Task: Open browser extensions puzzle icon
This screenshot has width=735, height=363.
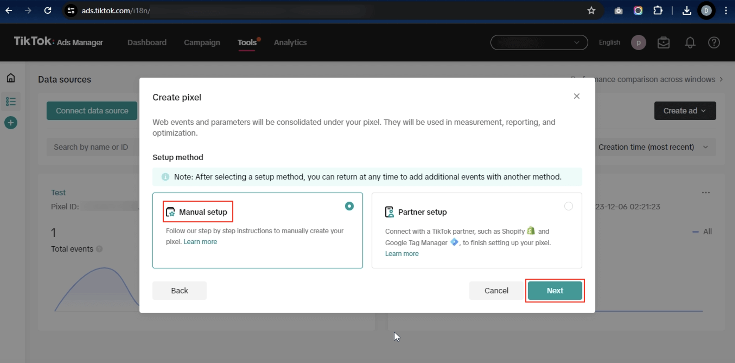Action: point(658,11)
